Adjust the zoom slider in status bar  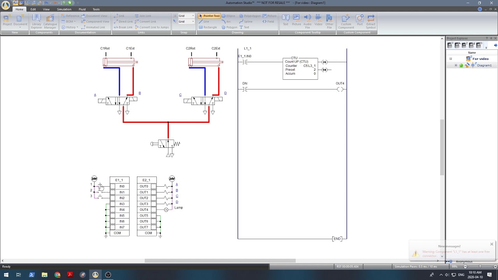pyautogui.click(x=480, y=266)
